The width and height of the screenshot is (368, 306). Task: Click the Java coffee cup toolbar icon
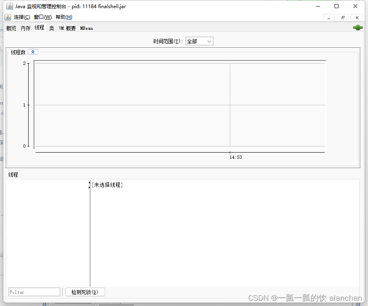click(7, 17)
